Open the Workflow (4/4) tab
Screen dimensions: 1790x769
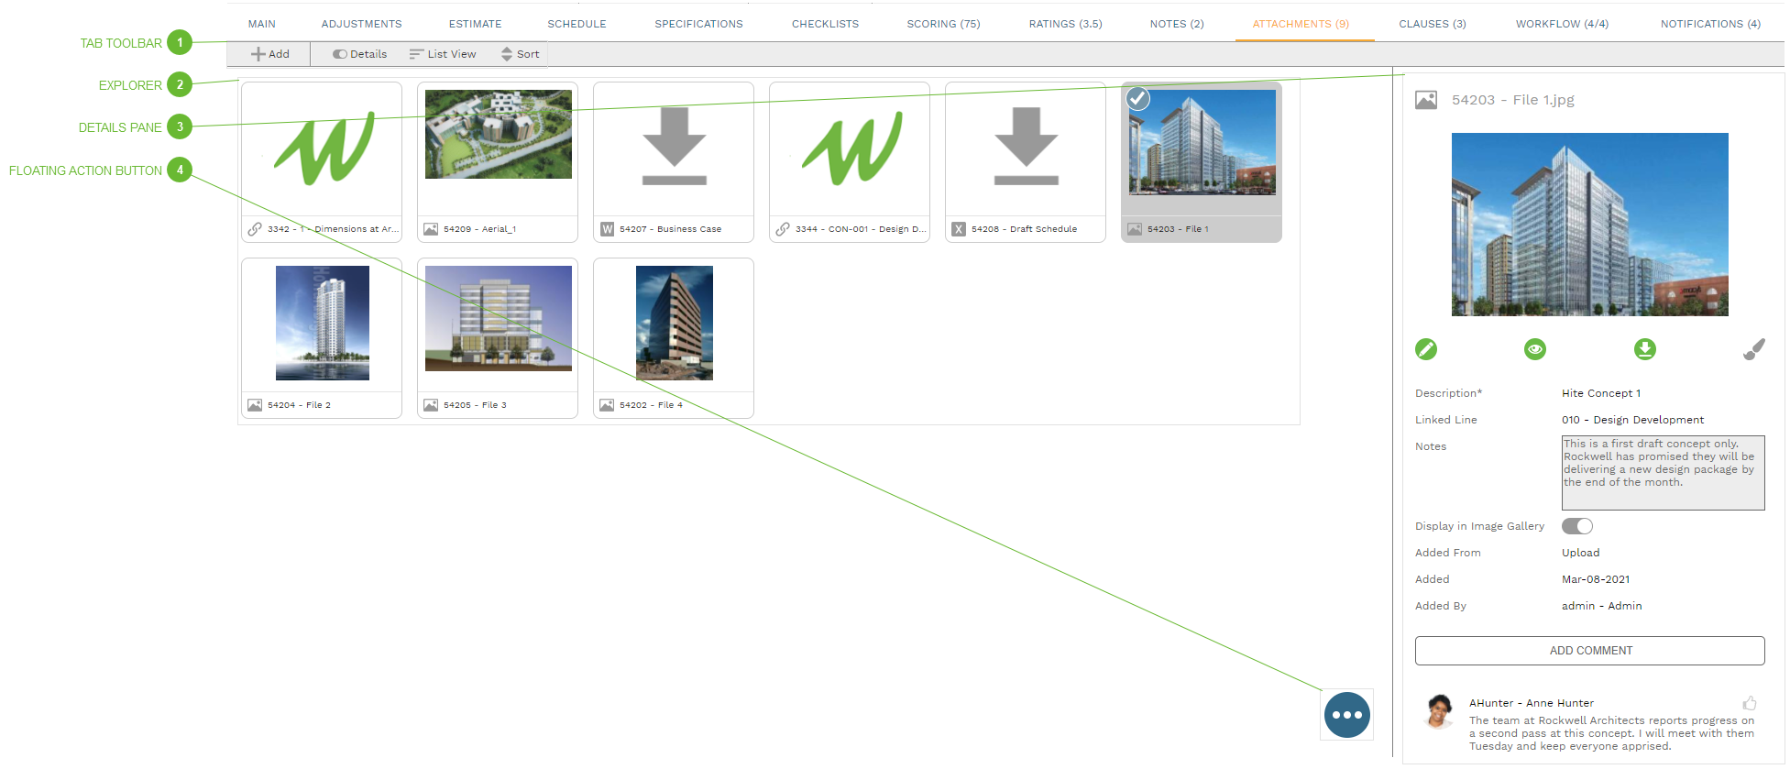coord(1561,24)
